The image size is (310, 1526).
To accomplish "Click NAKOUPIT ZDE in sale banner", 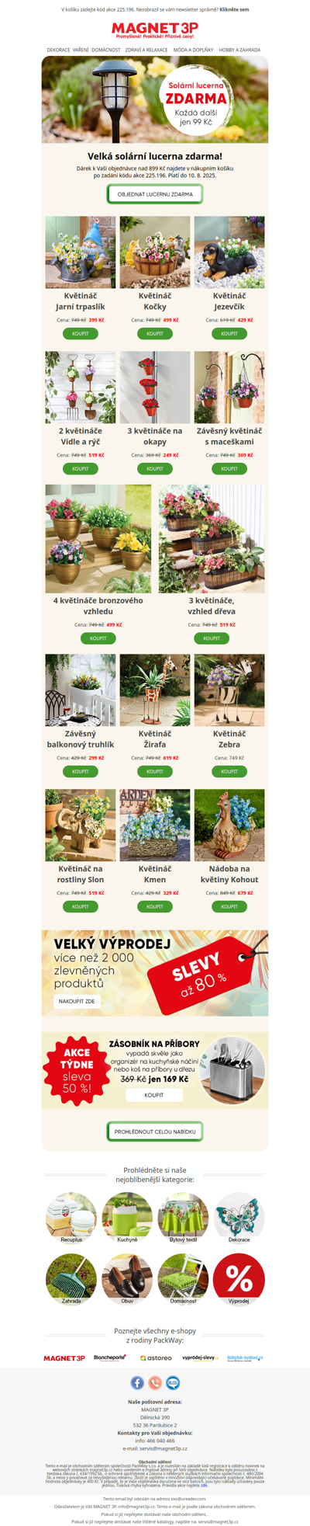I will click(x=77, y=1002).
